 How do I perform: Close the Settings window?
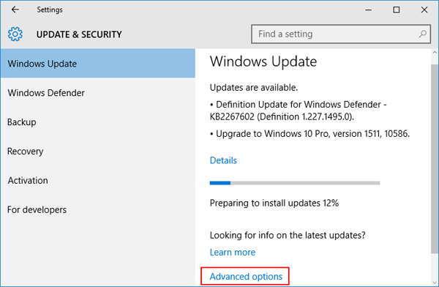click(x=424, y=10)
